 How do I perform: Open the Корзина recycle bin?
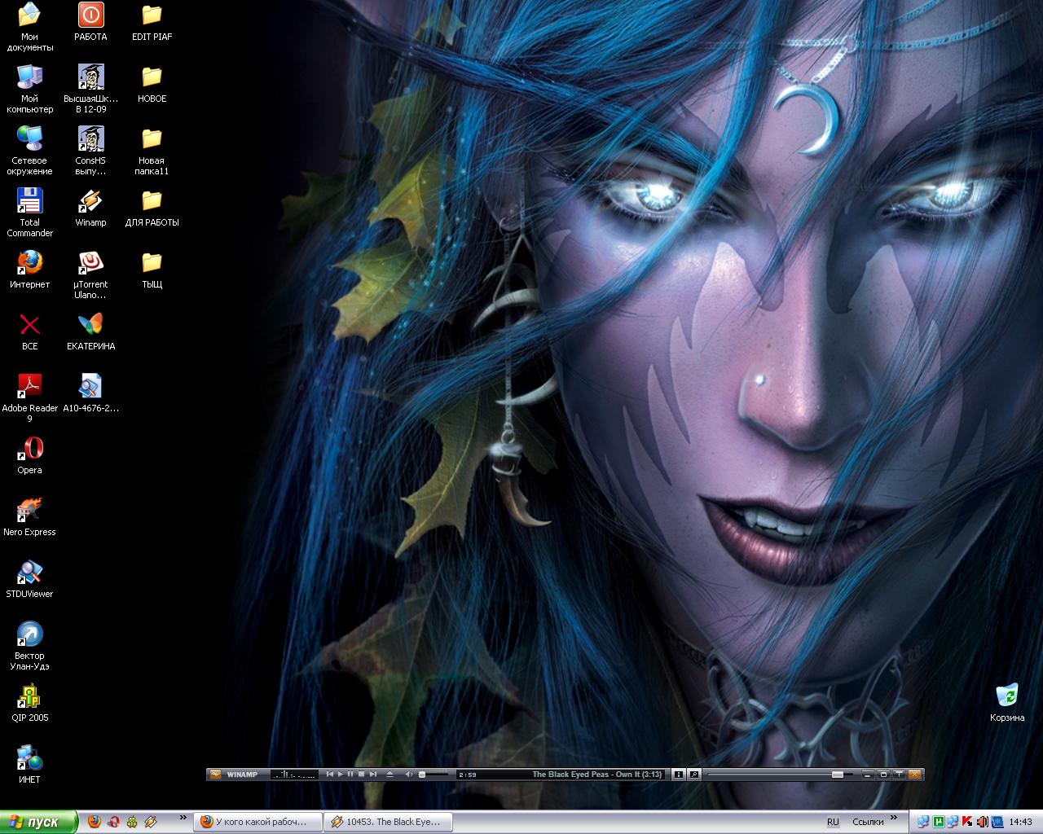point(1007,697)
